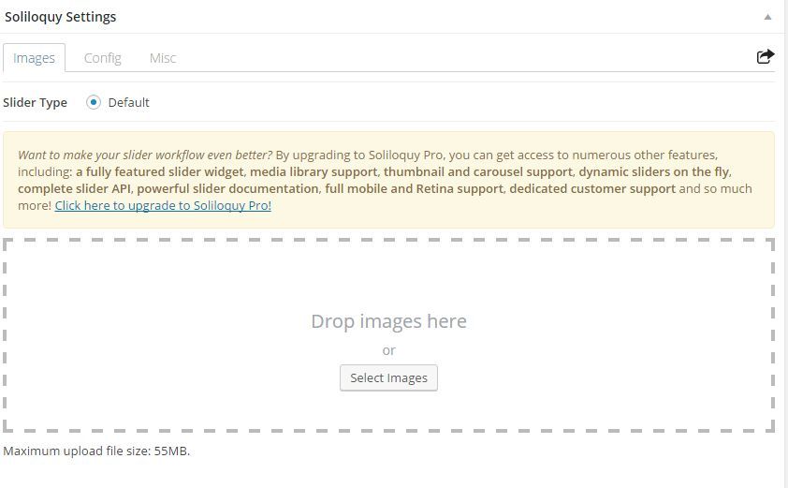Click the 'Maximum upload file size: 55MB.' text
The width and height of the screenshot is (788, 488).
[x=96, y=451]
